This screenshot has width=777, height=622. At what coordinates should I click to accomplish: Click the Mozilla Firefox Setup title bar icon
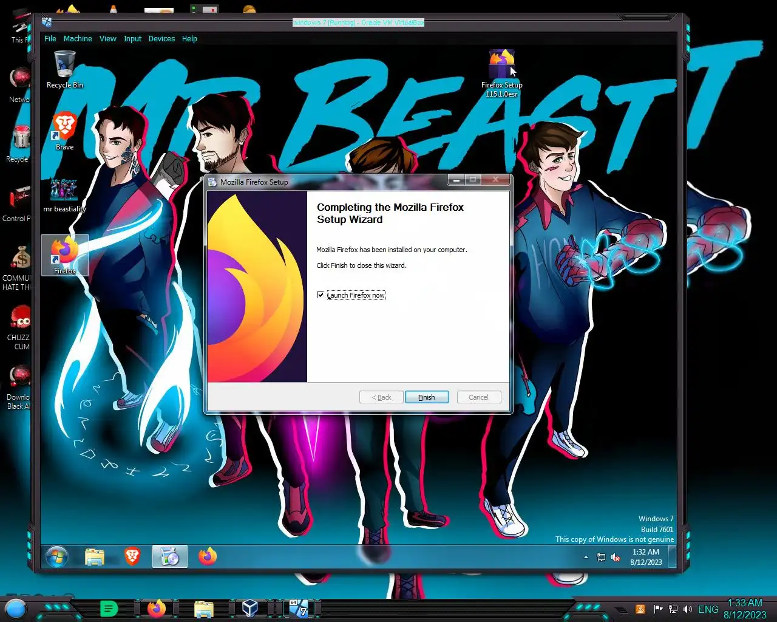point(212,182)
